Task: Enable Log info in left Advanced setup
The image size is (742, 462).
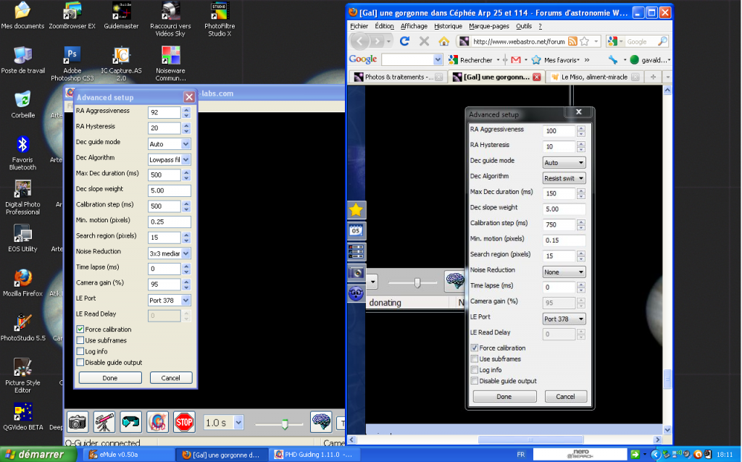Action: click(80, 351)
